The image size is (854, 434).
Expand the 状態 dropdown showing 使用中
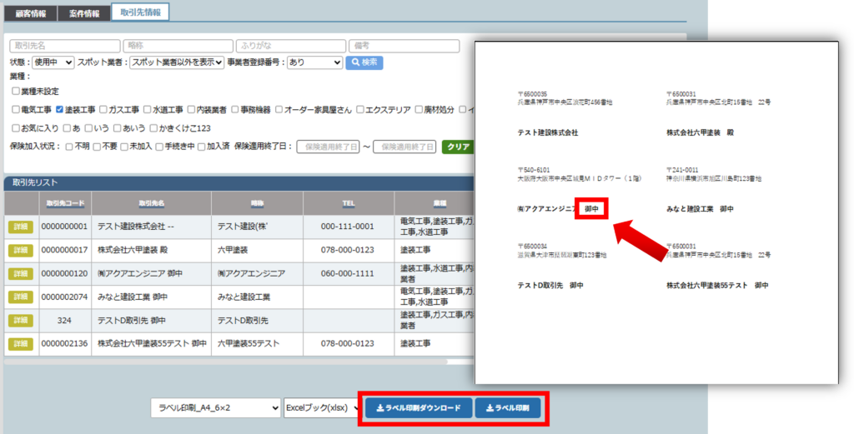click(x=53, y=62)
